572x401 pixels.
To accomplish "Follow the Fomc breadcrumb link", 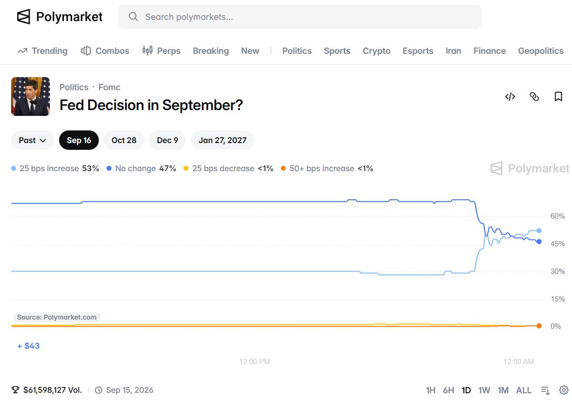I will [x=109, y=87].
